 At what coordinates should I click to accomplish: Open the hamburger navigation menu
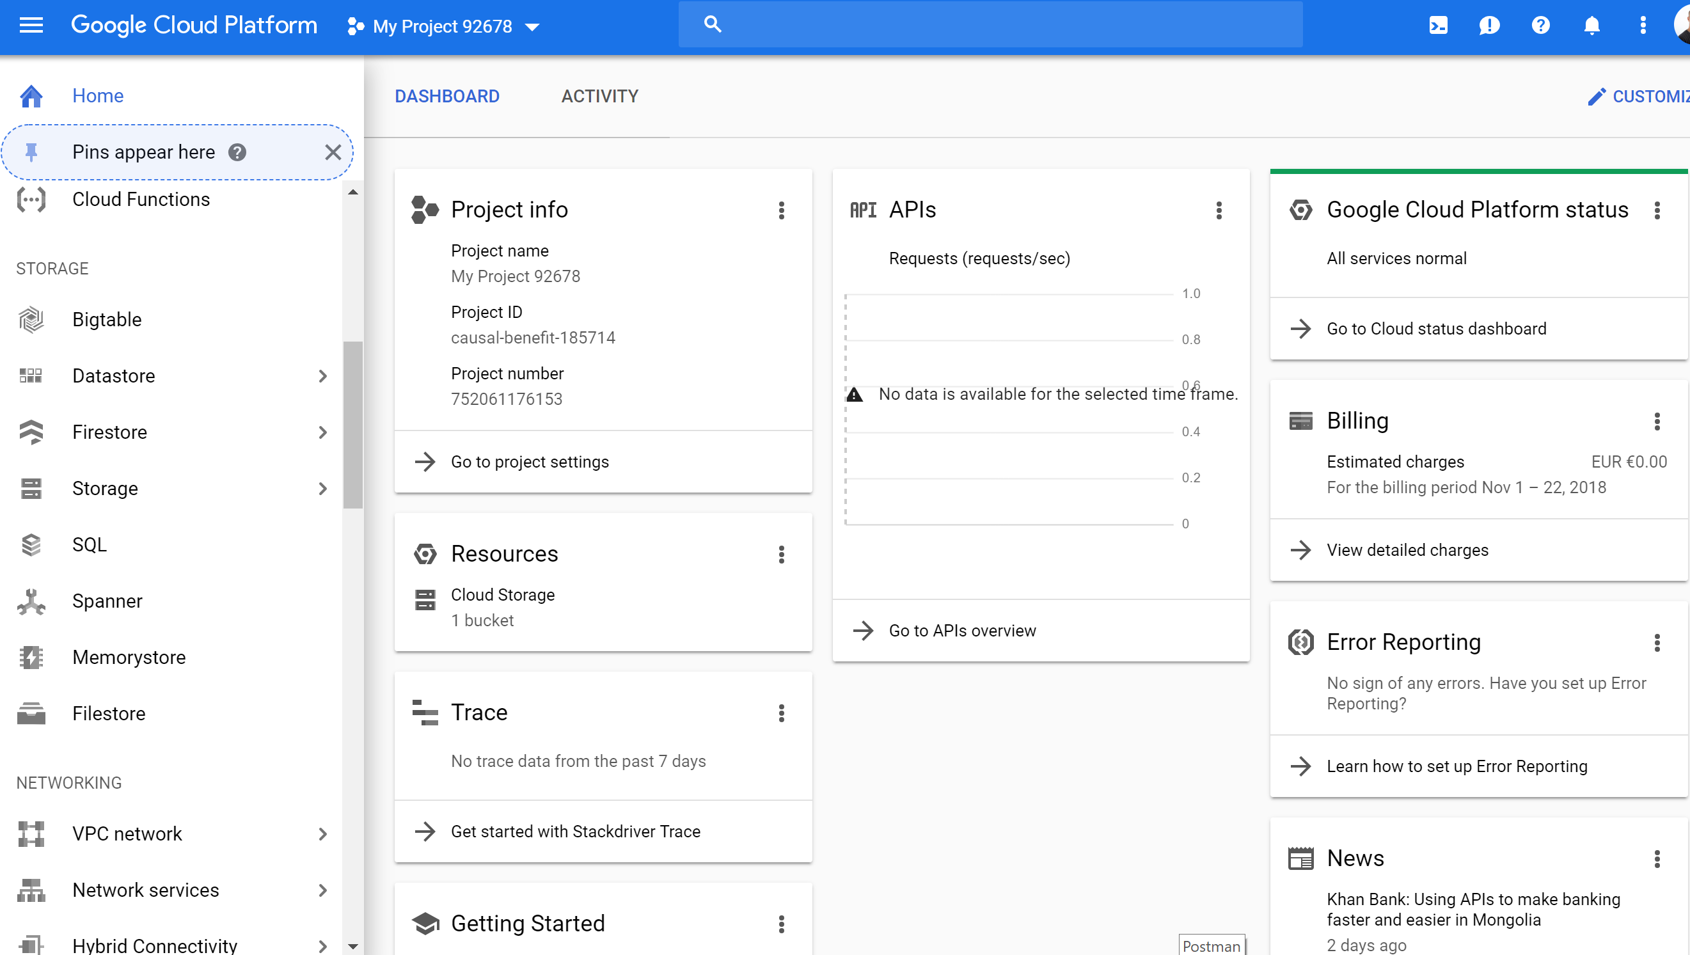(x=31, y=26)
